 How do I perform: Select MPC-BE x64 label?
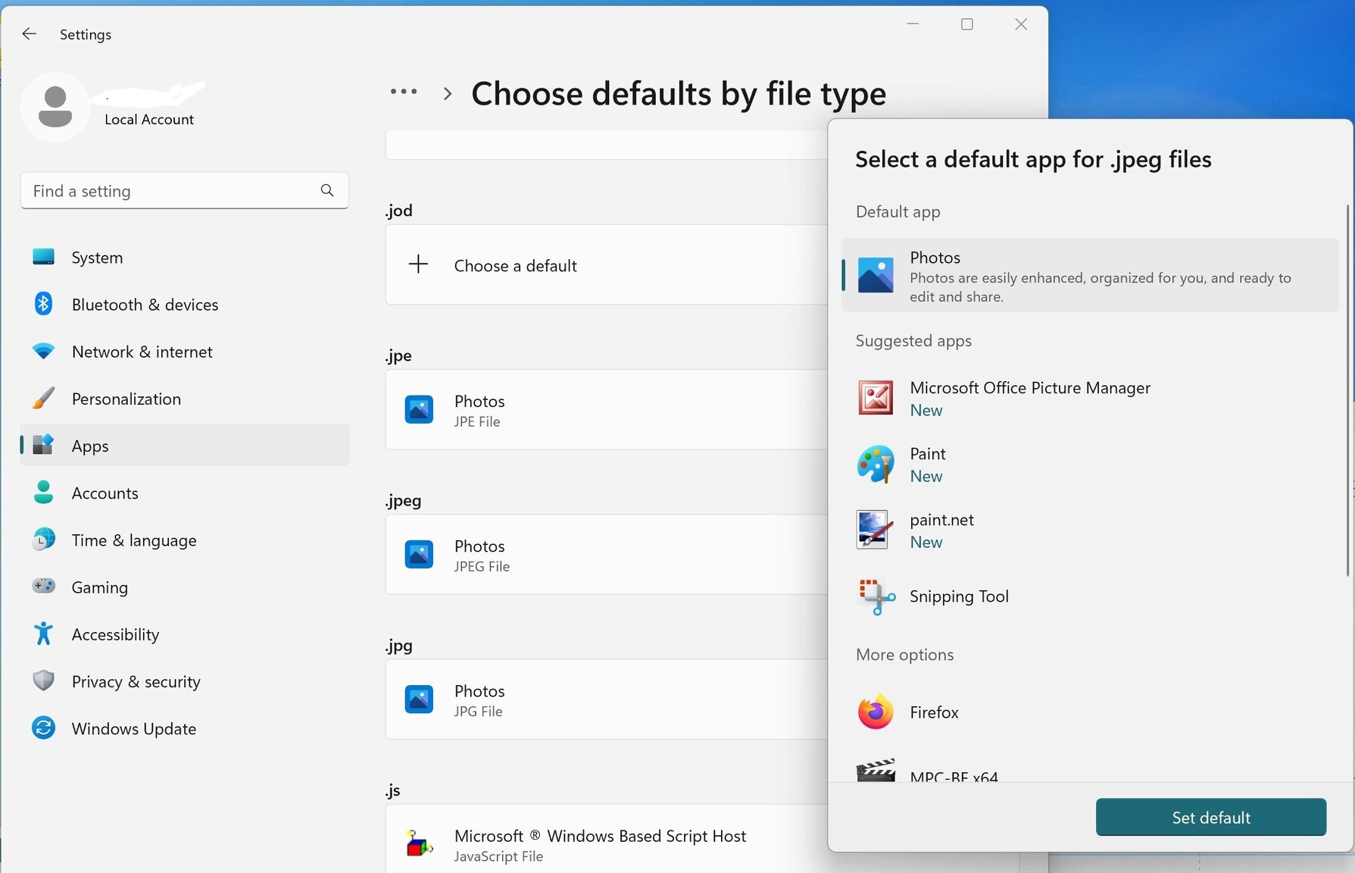click(954, 776)
